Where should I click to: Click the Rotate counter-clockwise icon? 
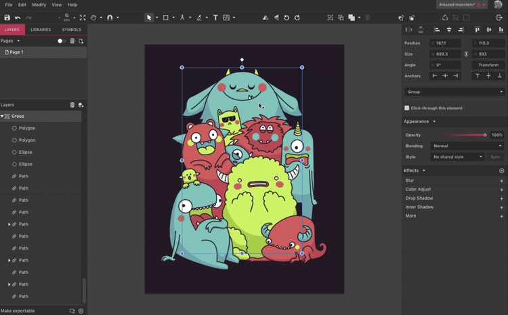[x=287, y=18]
